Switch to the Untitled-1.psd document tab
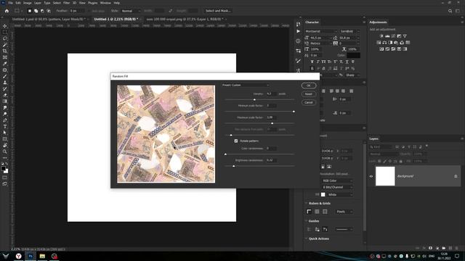Viewport: 465px width, 261px height. point(49,20)
